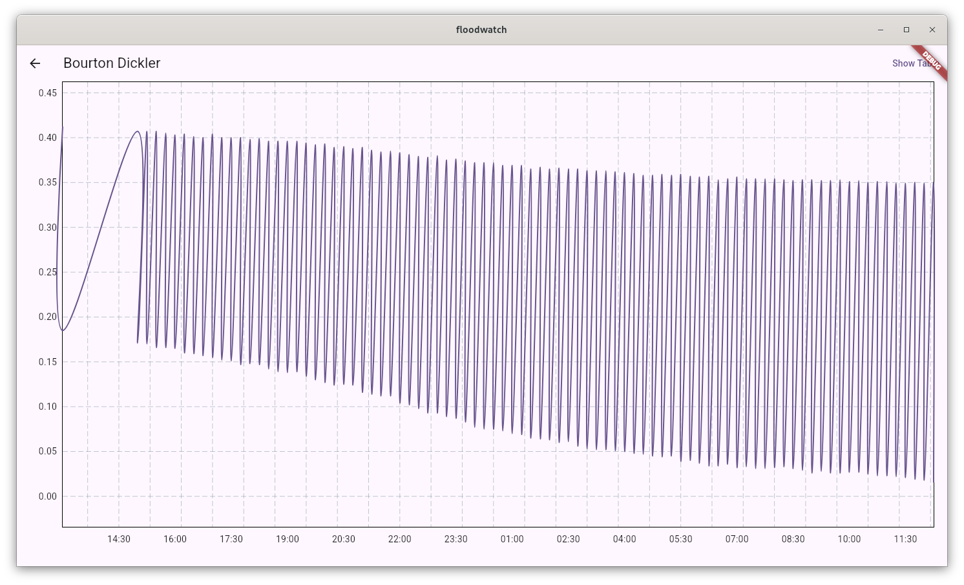Screen dimensions: 964x585
Task: Click the 16:00 time axis label
Action: pos(175,539)
